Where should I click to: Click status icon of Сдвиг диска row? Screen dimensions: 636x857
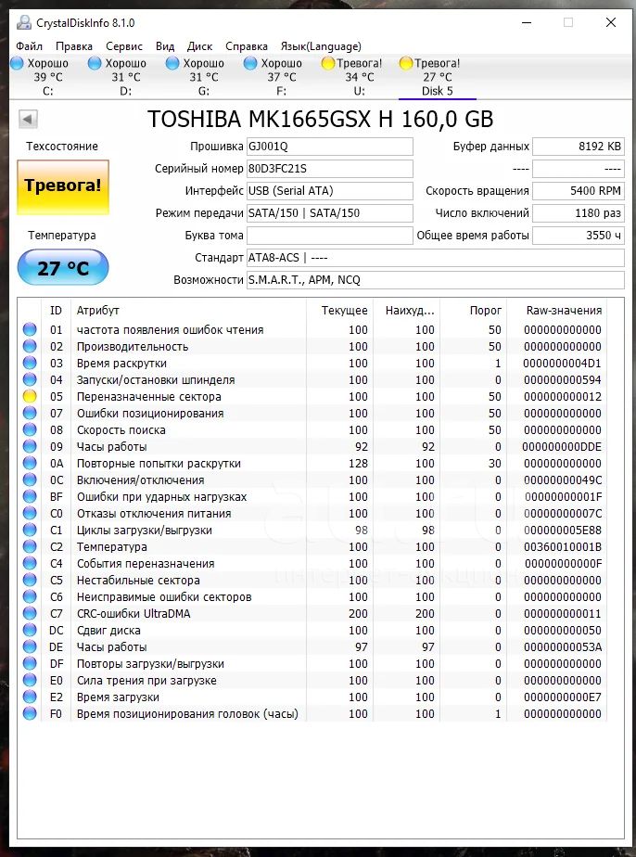(x=30, y=630)
